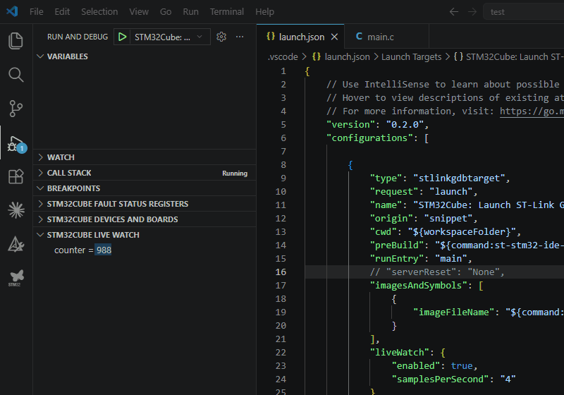The image size is (564, 395).
Task: Open launch.json via gear icon
Action: click(221, 37)
